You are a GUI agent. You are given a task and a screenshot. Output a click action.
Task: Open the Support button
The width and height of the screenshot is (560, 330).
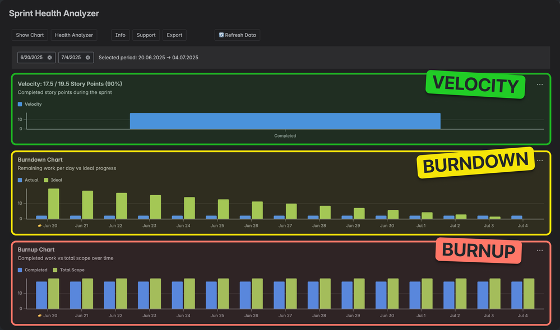[x=146, y=35]
